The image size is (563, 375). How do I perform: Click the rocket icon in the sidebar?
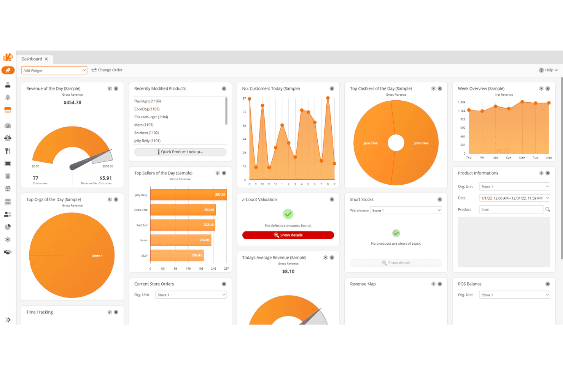(x=8, y=70)
